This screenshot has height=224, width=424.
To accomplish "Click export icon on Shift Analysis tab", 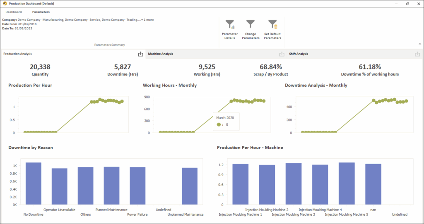I will click(x=417, y=54).
